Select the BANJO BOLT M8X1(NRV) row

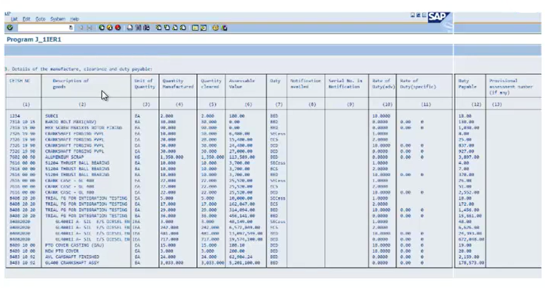(273, 122)
